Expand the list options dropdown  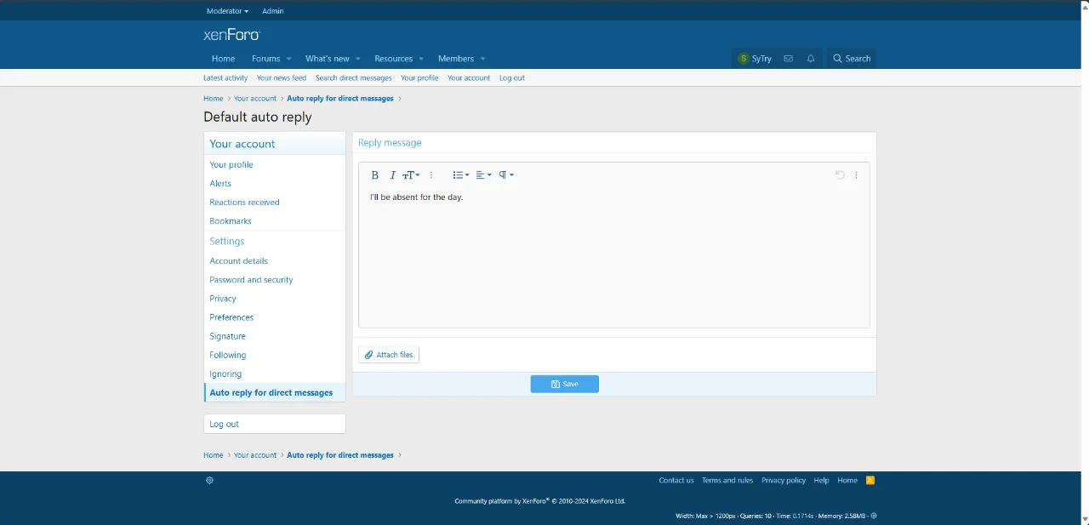[460, 175]
